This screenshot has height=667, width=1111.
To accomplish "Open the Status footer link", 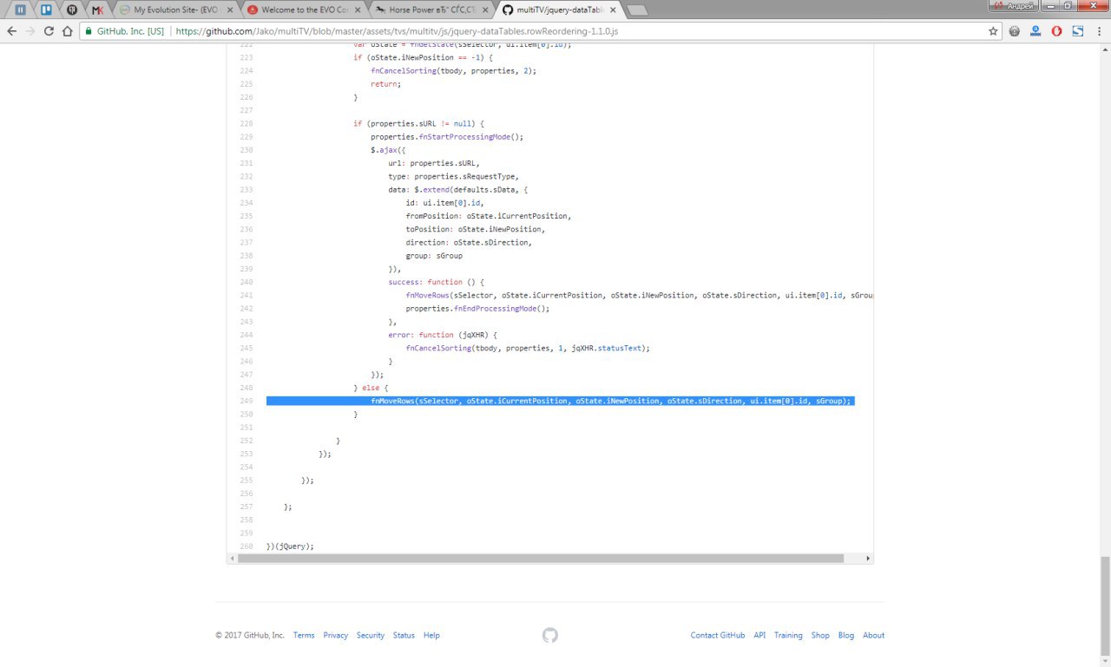I will 404,635.
